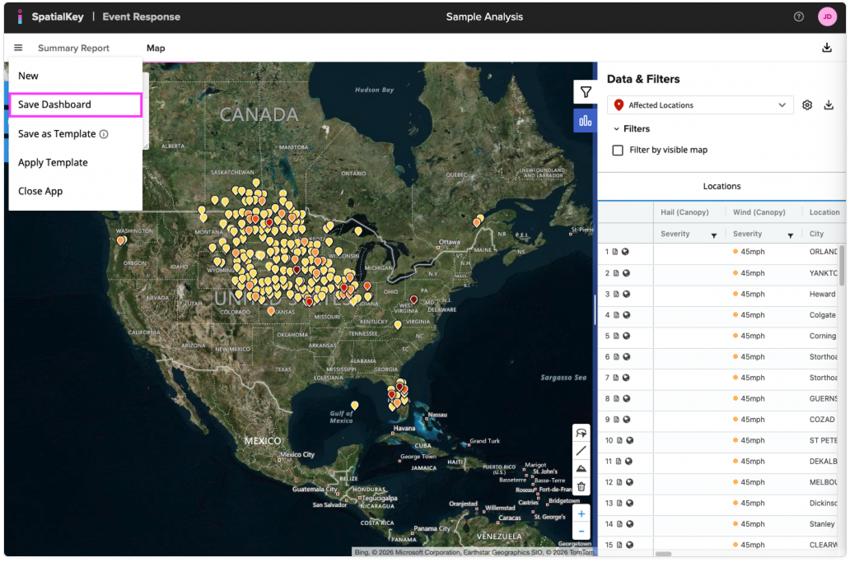Select the pencil drawing tool on the map
The height and width of the screenshot is (562, 850).
[581, 450]
